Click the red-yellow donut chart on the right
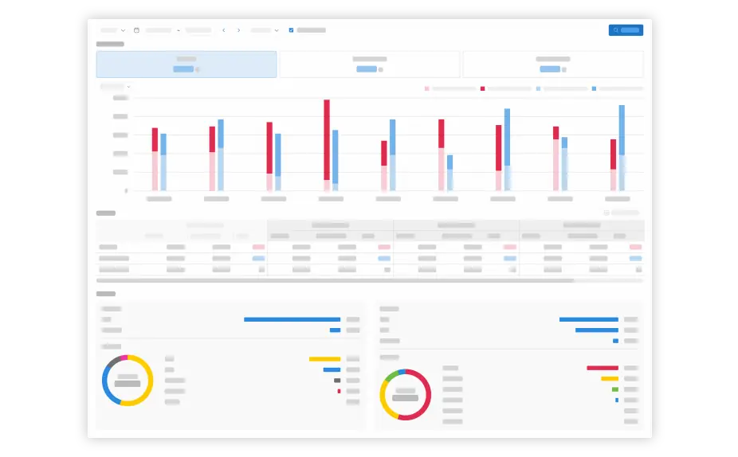738x457 pixels. (406, 395)
